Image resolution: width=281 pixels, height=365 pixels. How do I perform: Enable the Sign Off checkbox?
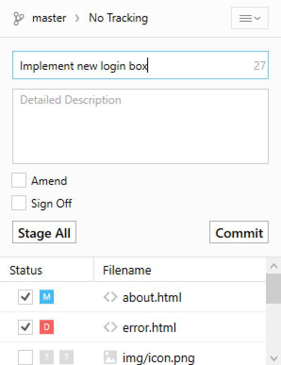(19, 203)
